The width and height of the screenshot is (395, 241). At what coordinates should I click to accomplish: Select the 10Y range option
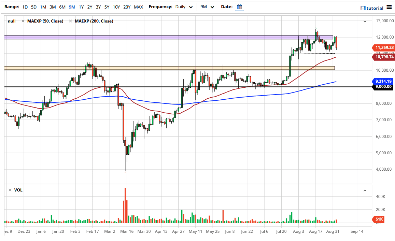tap(115, 6)
